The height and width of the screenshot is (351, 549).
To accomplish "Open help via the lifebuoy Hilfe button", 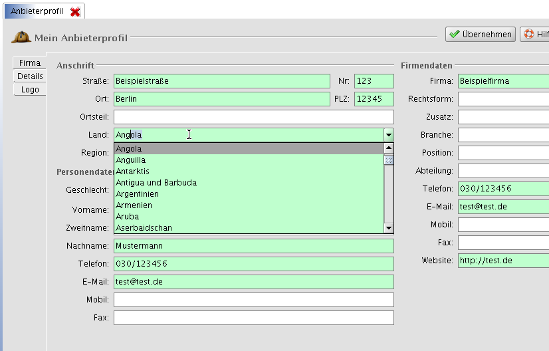I will coord(535,35).
